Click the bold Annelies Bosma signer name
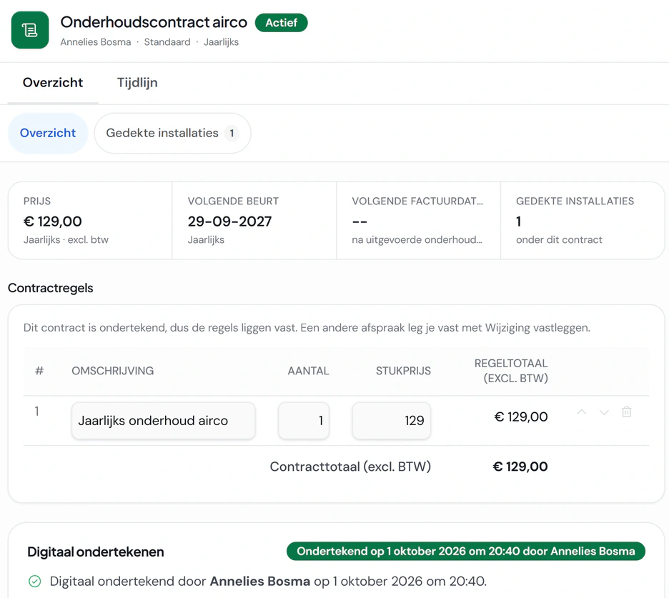The image size is (669, 598). point(260,582)
